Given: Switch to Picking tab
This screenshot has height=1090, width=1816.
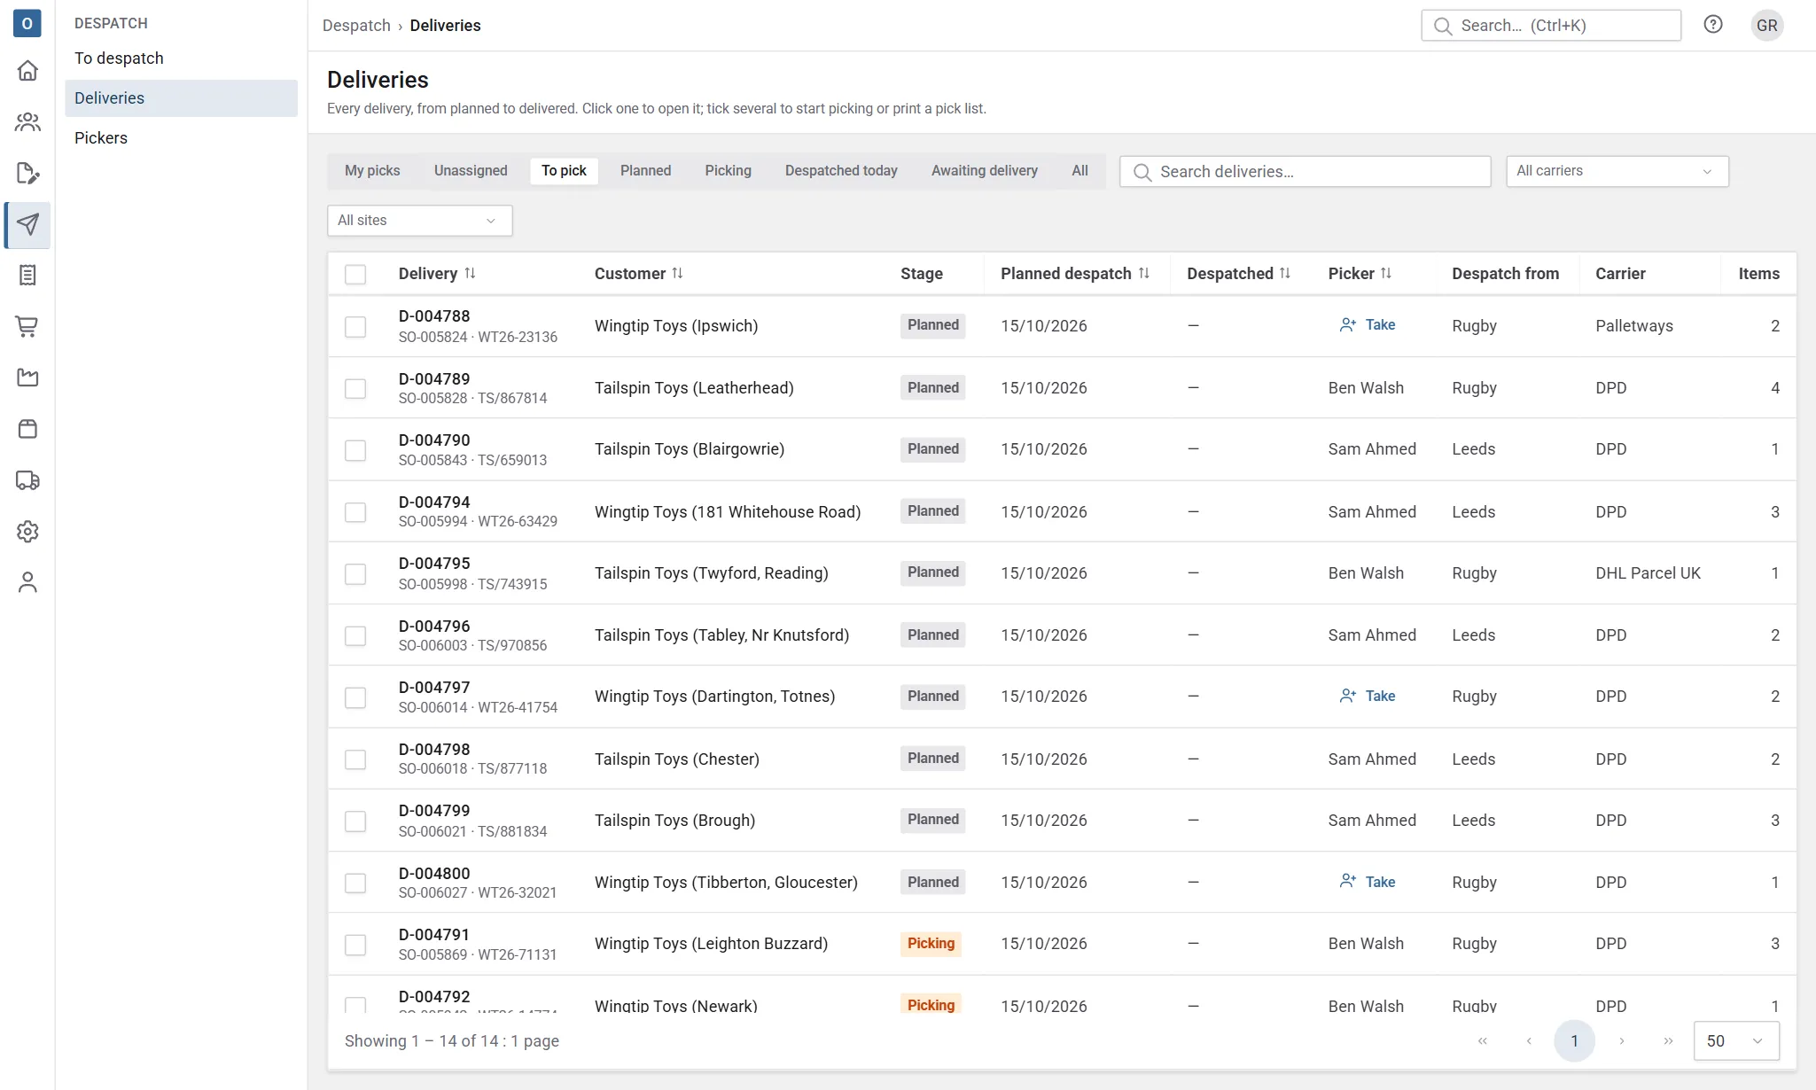Looking at the screenshot, I should coord(728,171).
